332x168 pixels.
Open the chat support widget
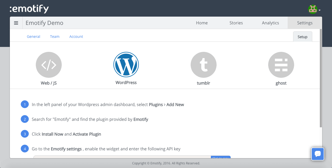(318, 154)
